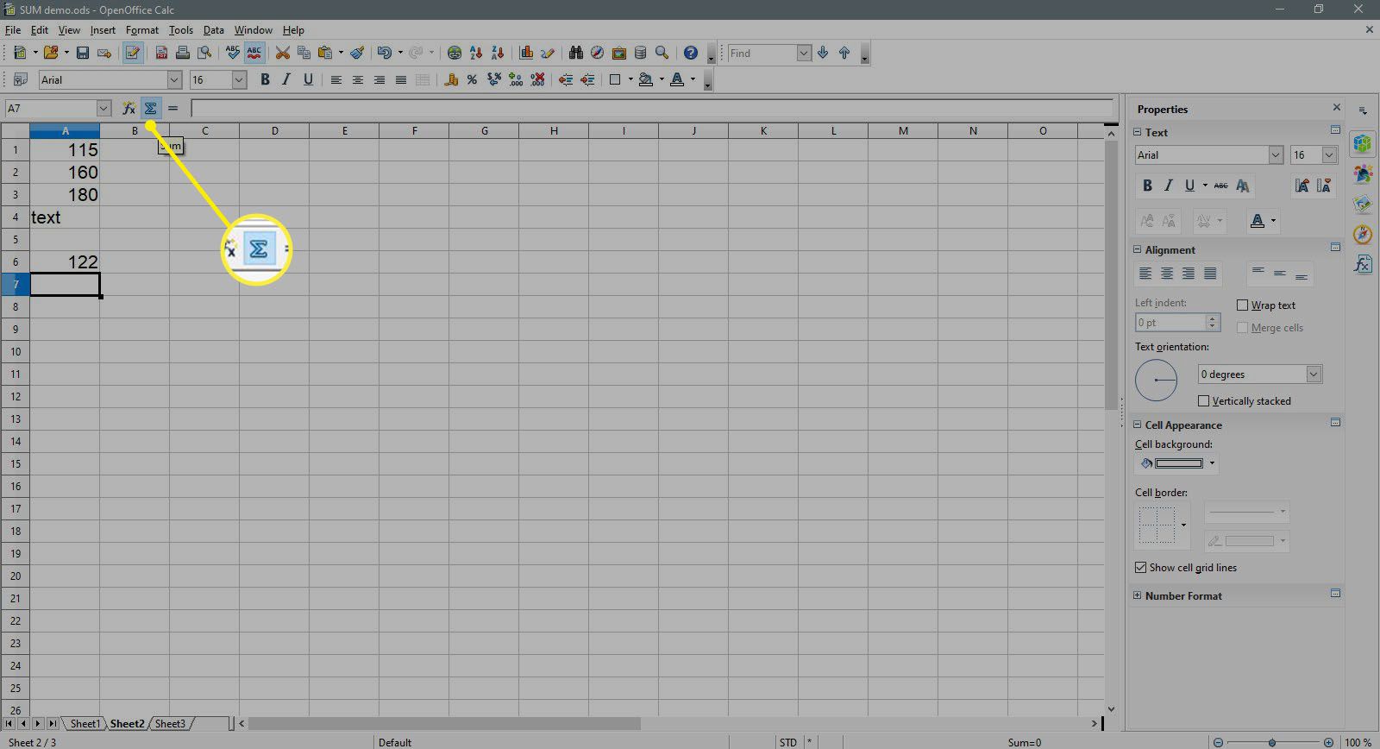Find next with the down arrow button
The width and height of the screenshot is (1380, 749).
[x=823, y=53]
